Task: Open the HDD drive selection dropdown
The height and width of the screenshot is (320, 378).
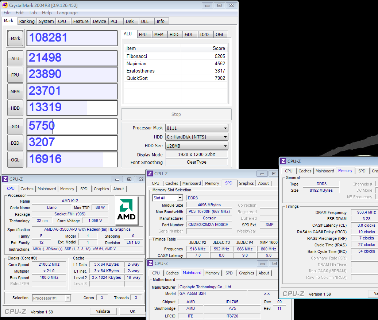Action: click(x=197, y=137)
